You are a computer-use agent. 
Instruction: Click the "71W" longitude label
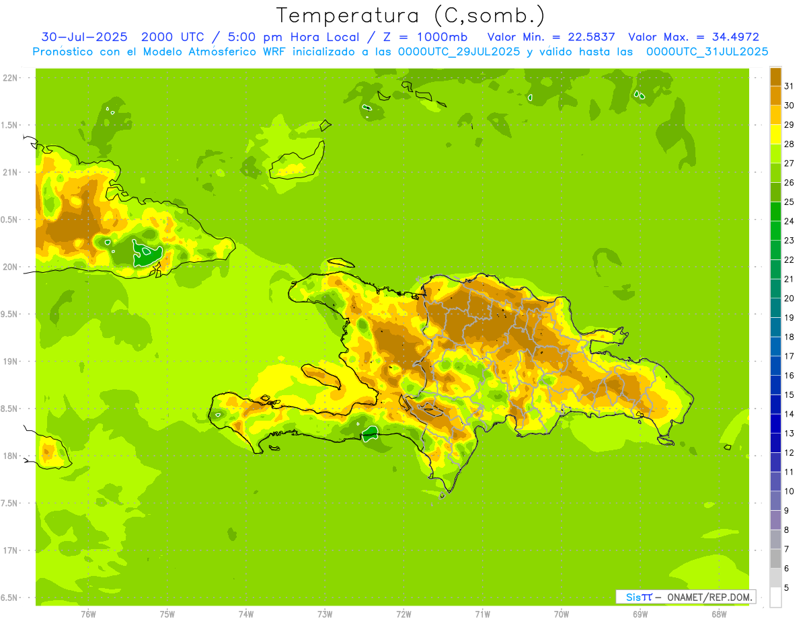(x=482, y=614)
